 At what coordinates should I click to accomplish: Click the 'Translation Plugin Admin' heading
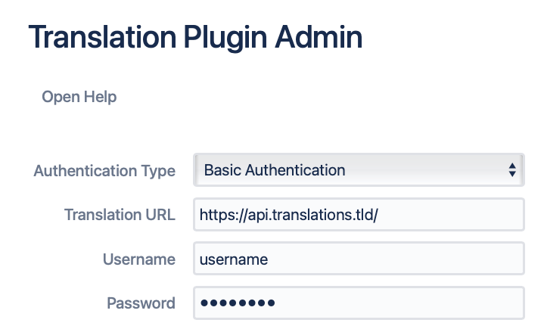pyautogui.click(x=195, y=37)
